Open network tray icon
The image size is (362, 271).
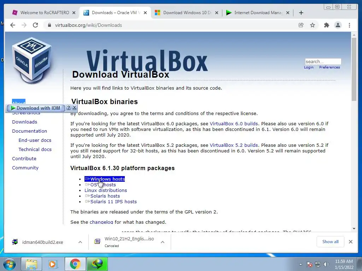pos(318,264)
